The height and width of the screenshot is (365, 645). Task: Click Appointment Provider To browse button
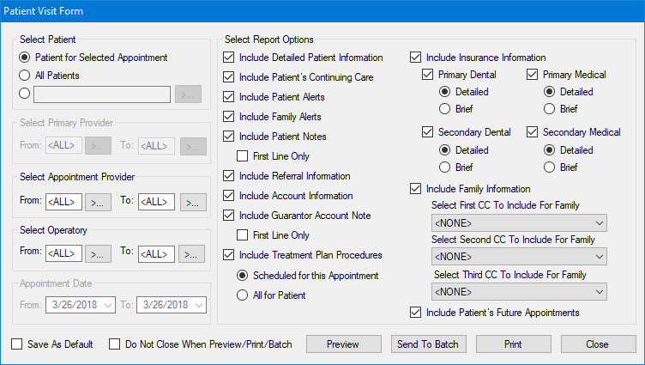[192, 203]
